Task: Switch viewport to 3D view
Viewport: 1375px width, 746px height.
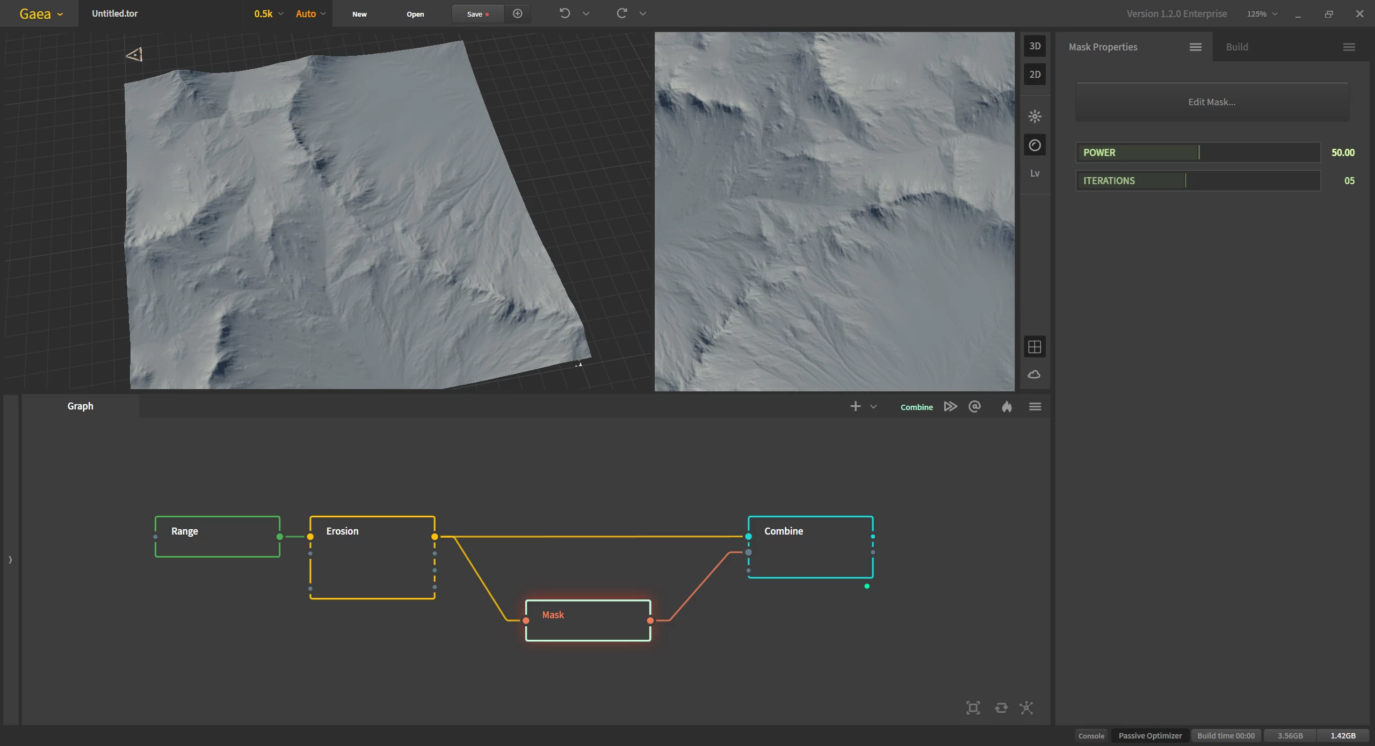Action: coord(1034,46)
